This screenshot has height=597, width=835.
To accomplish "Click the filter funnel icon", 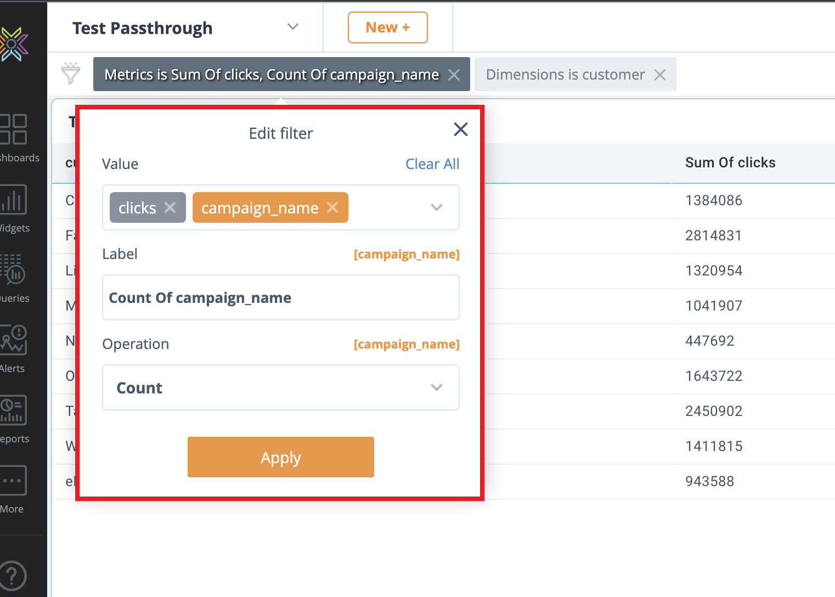I will (x=71, y=74).
